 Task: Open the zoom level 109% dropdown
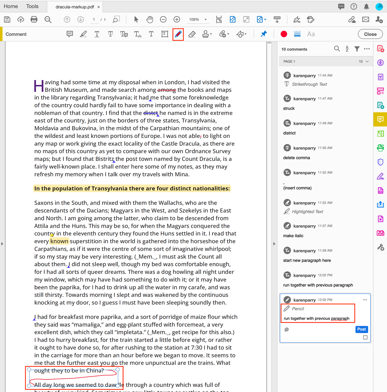coord(206,19)
